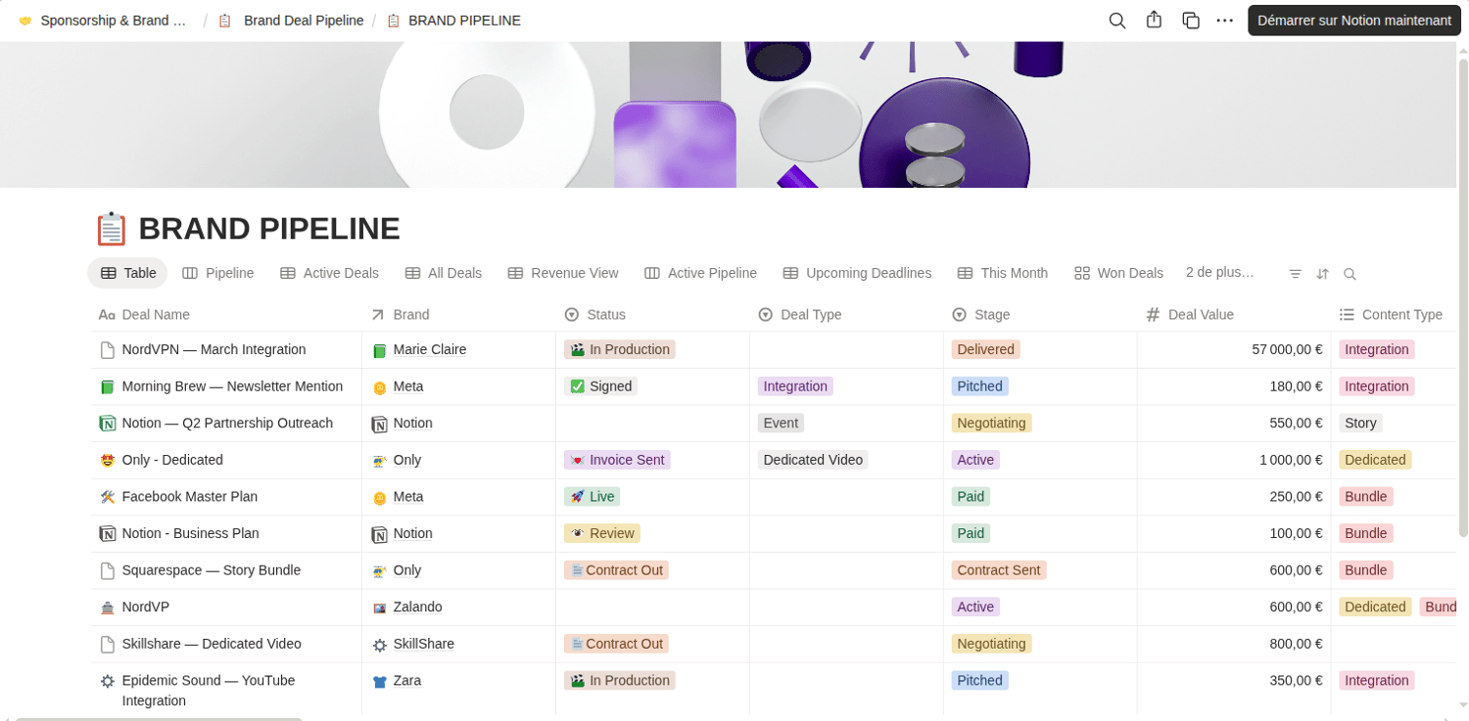This screenshot has height=721, width=1469.
Task: Click the clipboard icon beside BRAND PIPELINE title
Action: pyautogui.click(x=111, y=229)
